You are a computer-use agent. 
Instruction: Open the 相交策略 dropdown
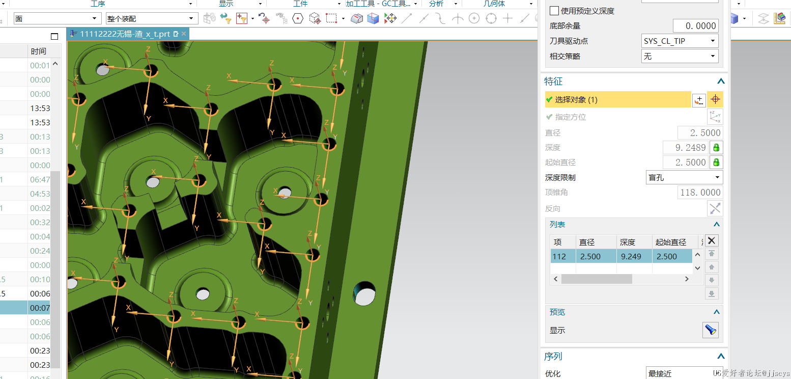click(680, 57)
